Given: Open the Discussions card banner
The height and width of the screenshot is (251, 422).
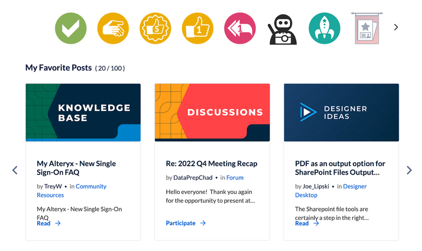Looking at the screenshot, I should click(x=212, y=112).
